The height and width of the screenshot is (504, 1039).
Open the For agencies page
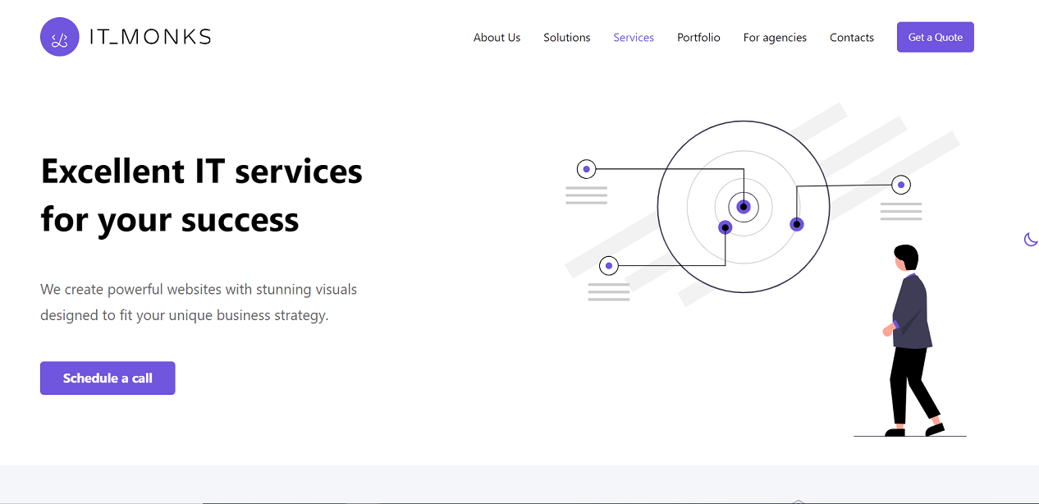[x=775, y=37]
